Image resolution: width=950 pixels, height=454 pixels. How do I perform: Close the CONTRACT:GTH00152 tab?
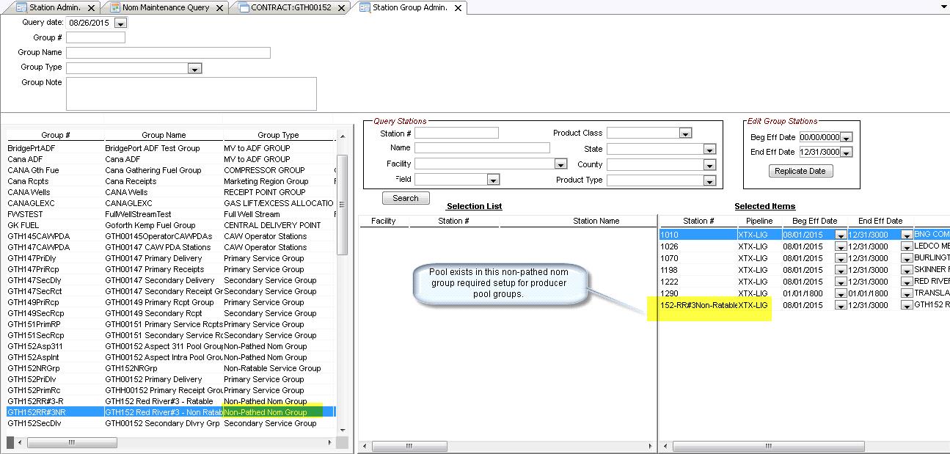click(342, 8)
